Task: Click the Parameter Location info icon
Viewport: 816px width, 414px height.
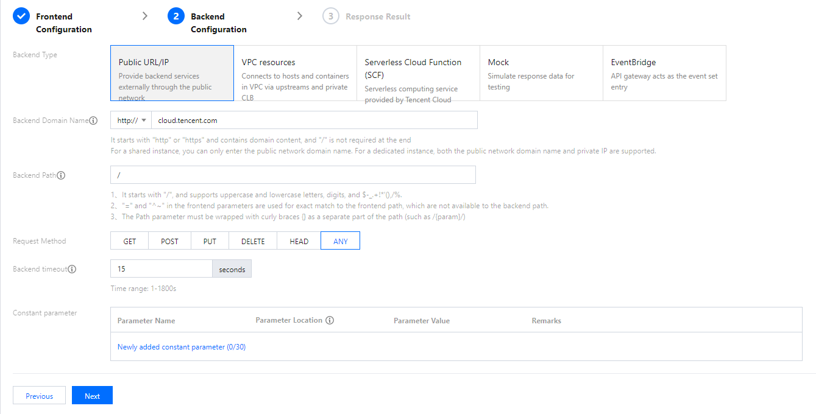Action: click(x=330, y=320)
